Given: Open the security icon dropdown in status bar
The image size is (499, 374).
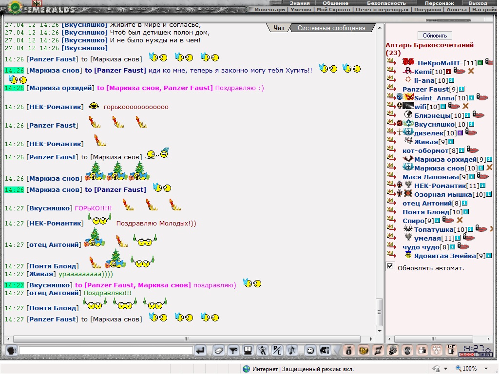Looking at the screenshot, I should coord(445,369).
